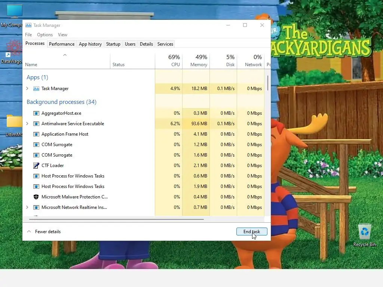
Task: Click the horizontal scrollbar thumb below process list
Action: point(116,219)
